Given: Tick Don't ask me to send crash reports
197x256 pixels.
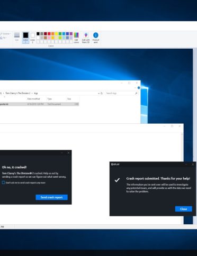Looking at the screenshot, I should click(3, 182).
